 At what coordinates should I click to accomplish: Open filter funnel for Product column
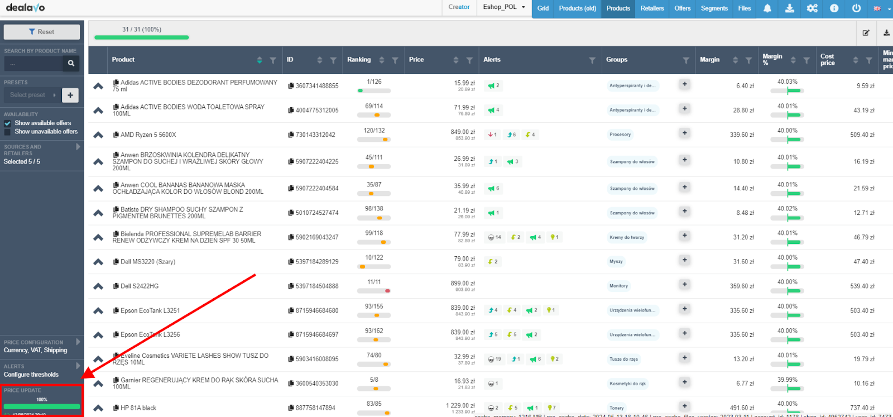(273, 60)
